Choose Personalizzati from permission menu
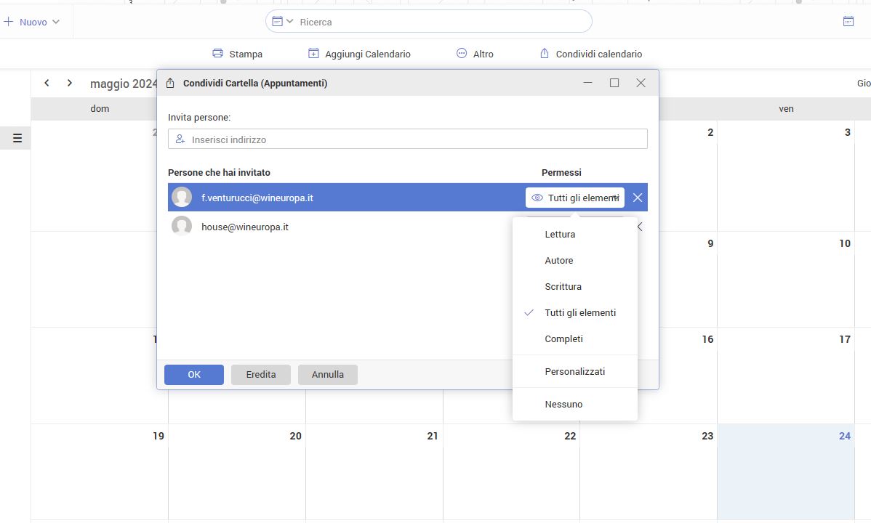The image size is (871, 523). coord(574,372)
